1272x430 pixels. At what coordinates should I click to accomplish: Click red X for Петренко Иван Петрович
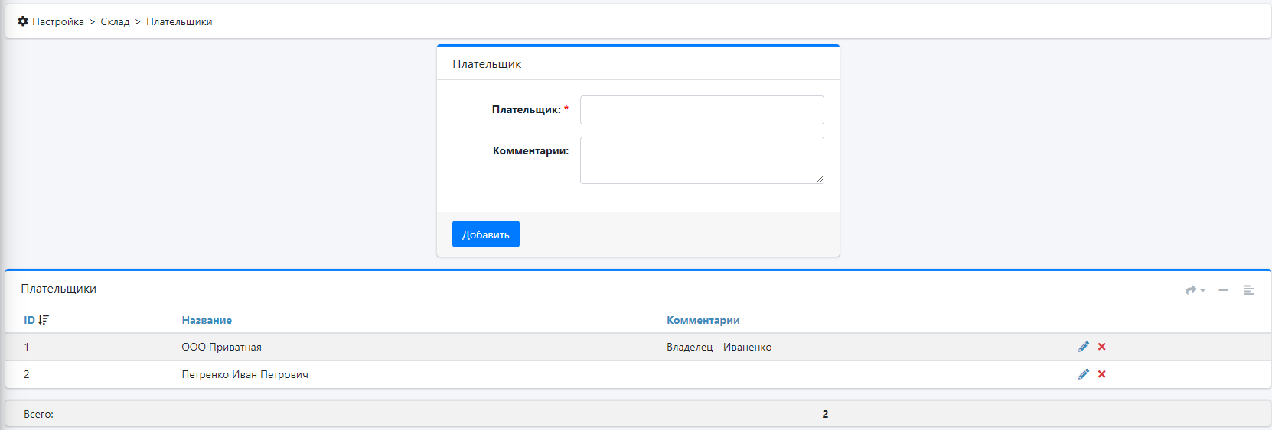[x=1101, y=374]
